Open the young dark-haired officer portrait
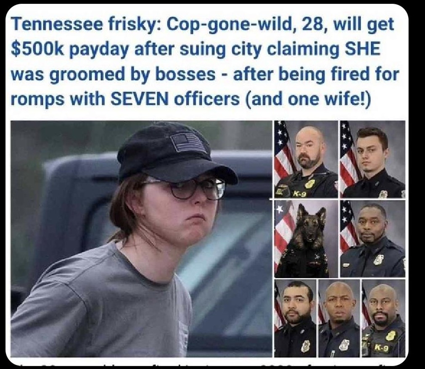425x369 pixels. click(x=373, y=159)
